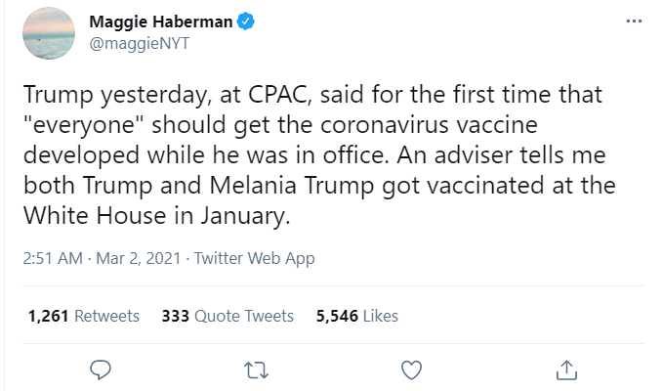Click the Maggie Haberman display name
This screenshot has height=391, width=662.
(x=159, y=22)
